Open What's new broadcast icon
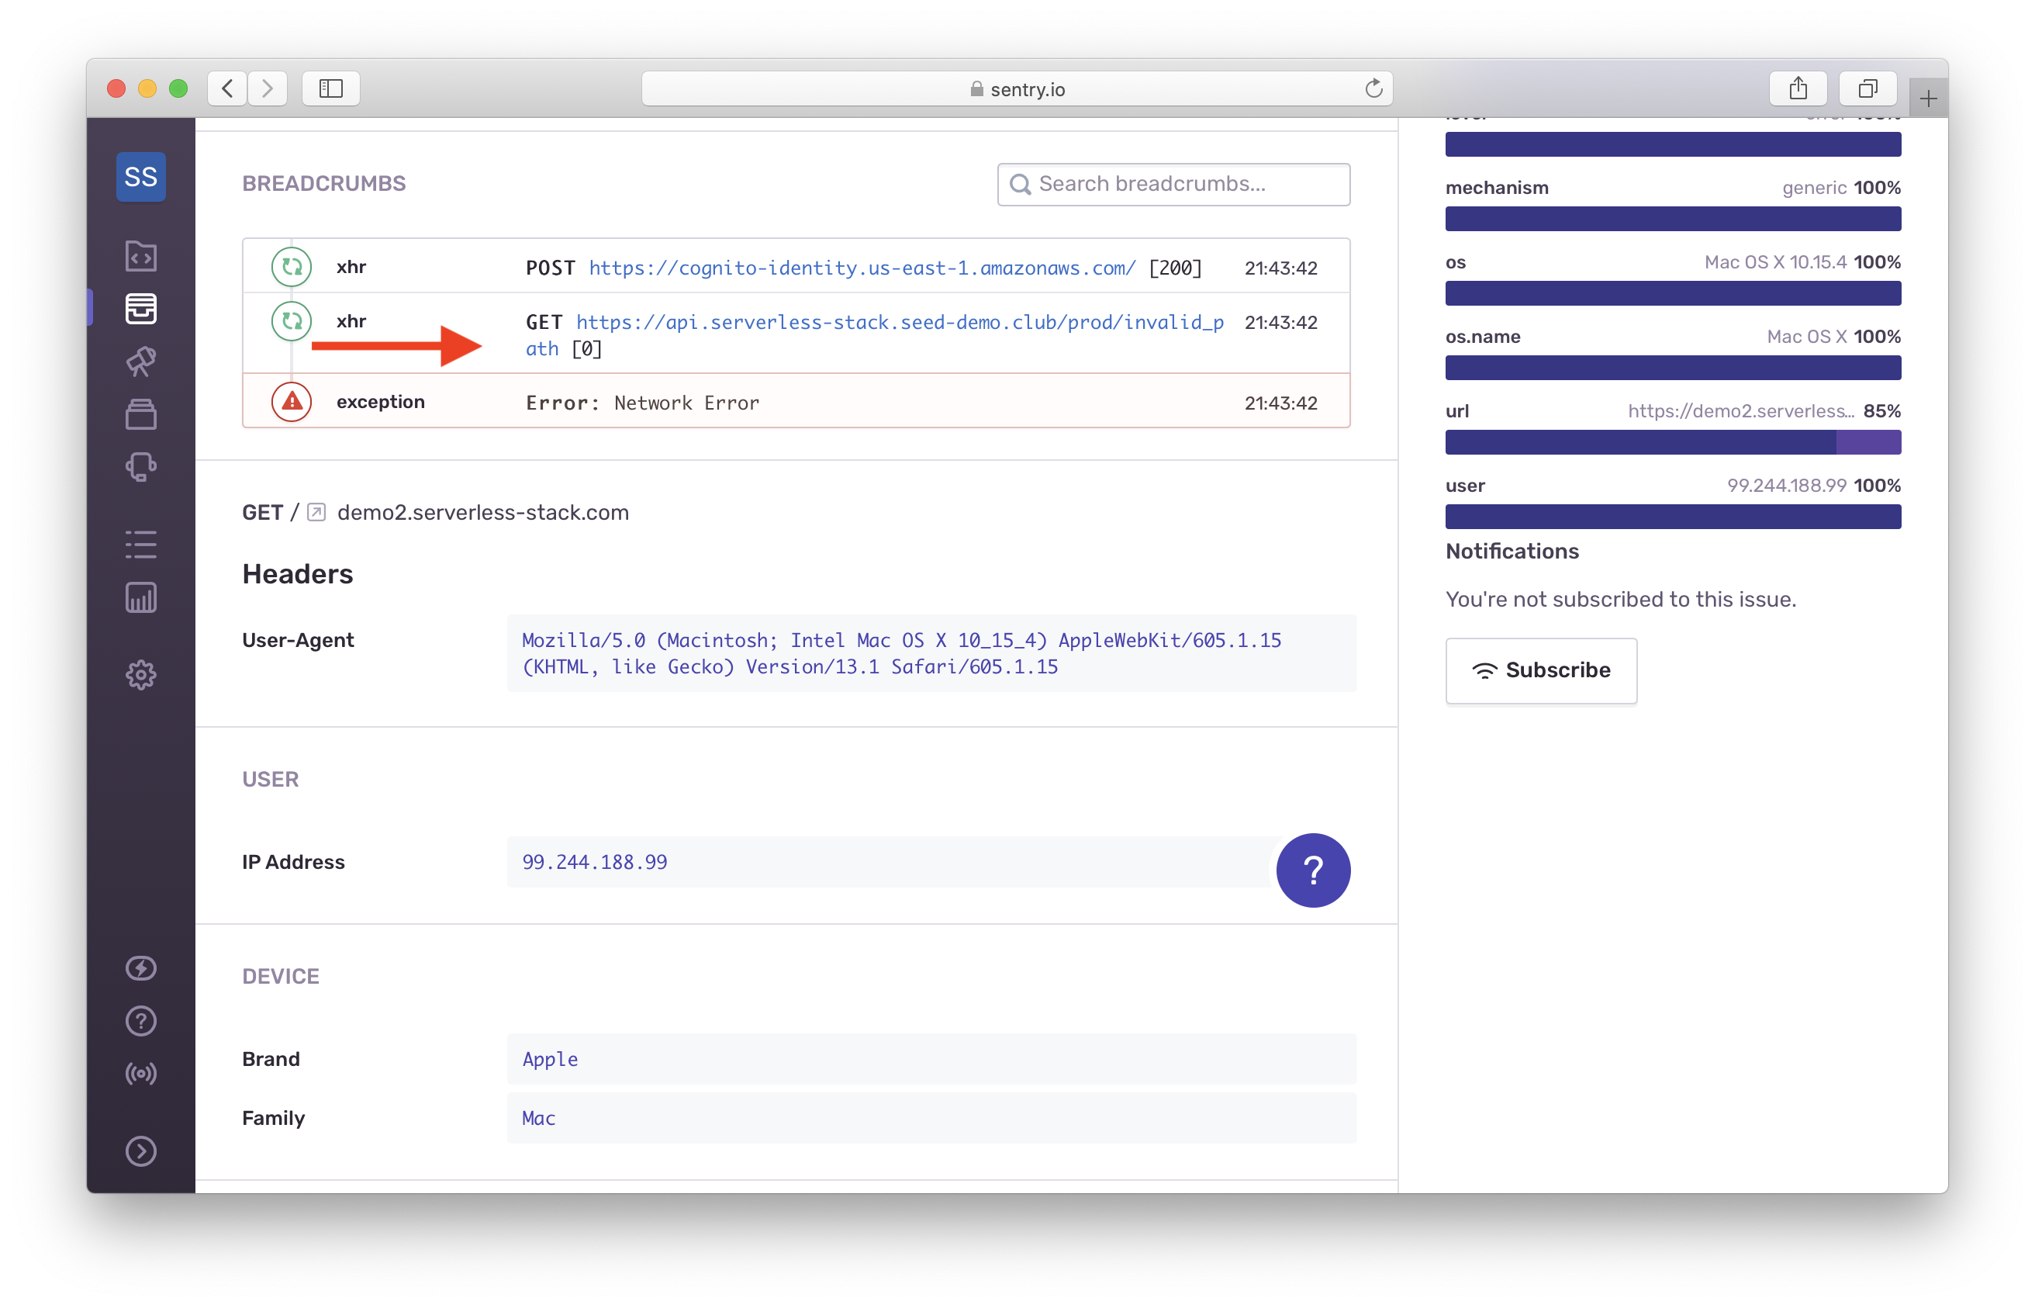 [x=141, y=1074]
